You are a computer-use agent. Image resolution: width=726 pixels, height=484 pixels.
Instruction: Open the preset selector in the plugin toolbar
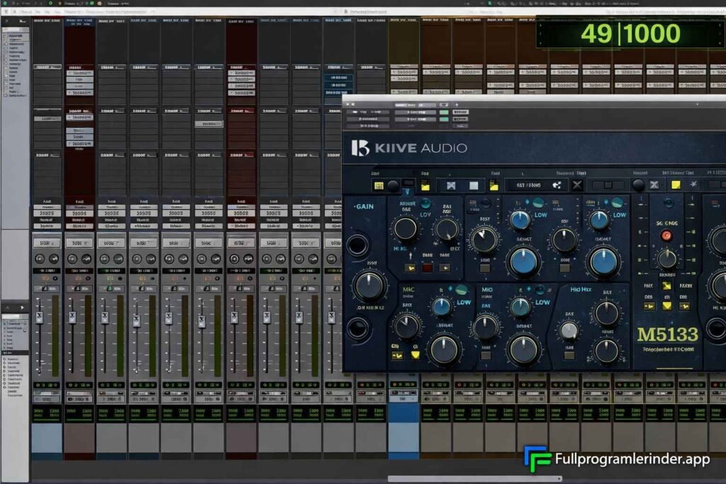coord(533,185)
